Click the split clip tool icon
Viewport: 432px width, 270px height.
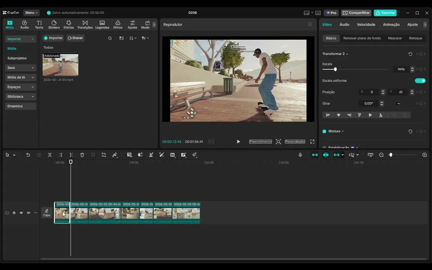pyautogui.click(x=49, y=155)
